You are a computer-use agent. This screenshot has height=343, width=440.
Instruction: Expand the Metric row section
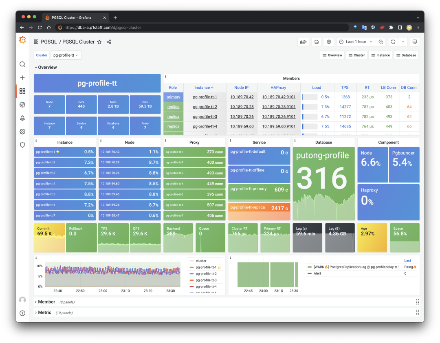(44, 312)
